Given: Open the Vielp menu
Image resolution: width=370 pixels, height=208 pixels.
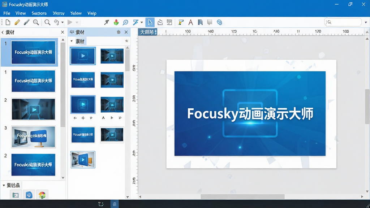Looking at the screenshot, I should [92, 13].
